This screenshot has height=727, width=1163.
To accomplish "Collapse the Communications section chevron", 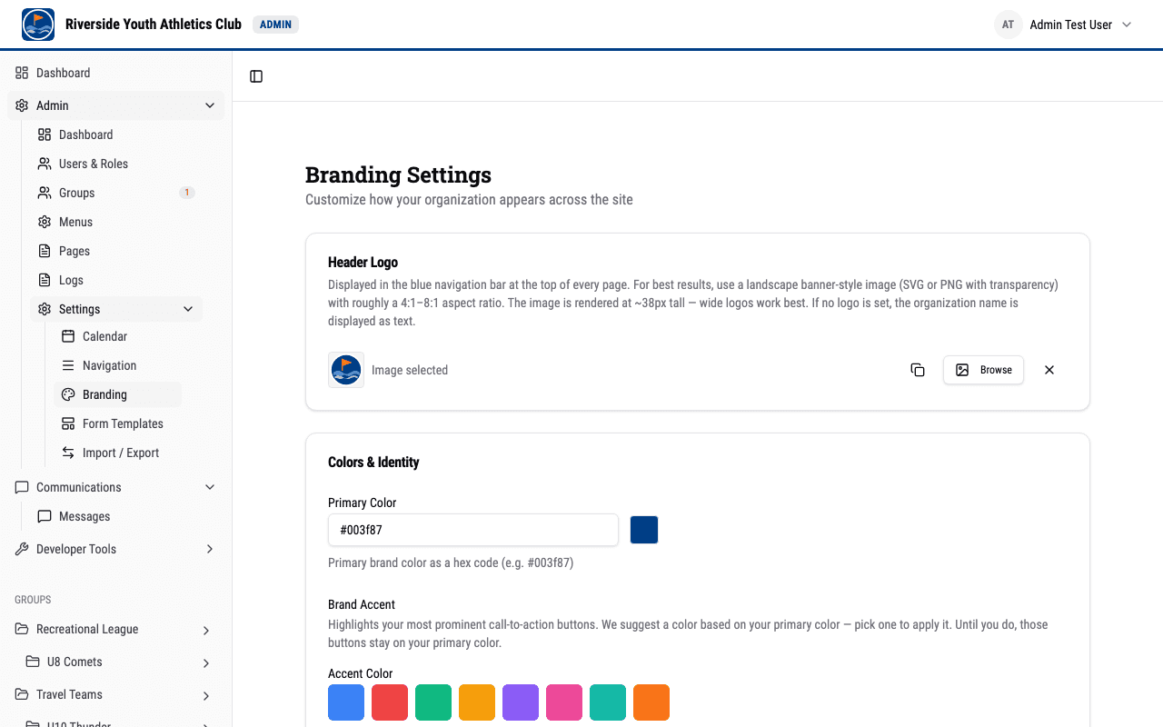I will pyautogui.click(x=210, y=487).
